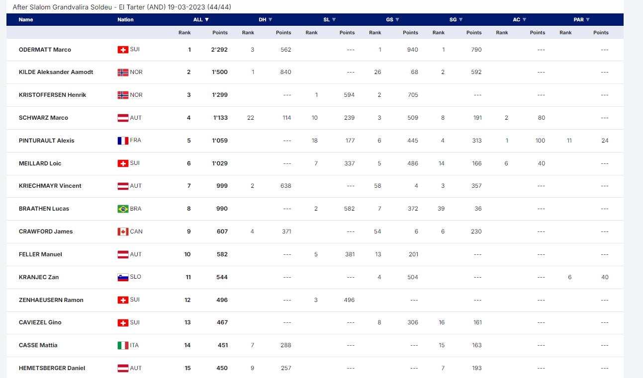643x378 pixels.
Task: Select Caviezel's giant slalom points 306
Action: pyautogui.click(x=413, y=322)
